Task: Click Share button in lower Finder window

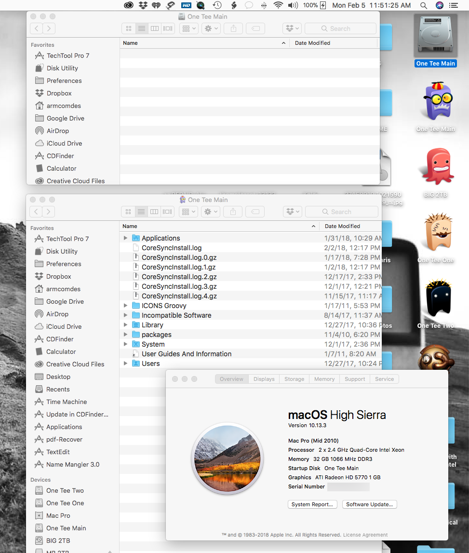Action: pyautogui.click(x=233, y=212)
